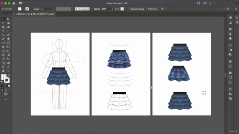Click the Opacity label link
Image resolution: width=239 pixels, height=134 pixels.
[x=97, y=9]
